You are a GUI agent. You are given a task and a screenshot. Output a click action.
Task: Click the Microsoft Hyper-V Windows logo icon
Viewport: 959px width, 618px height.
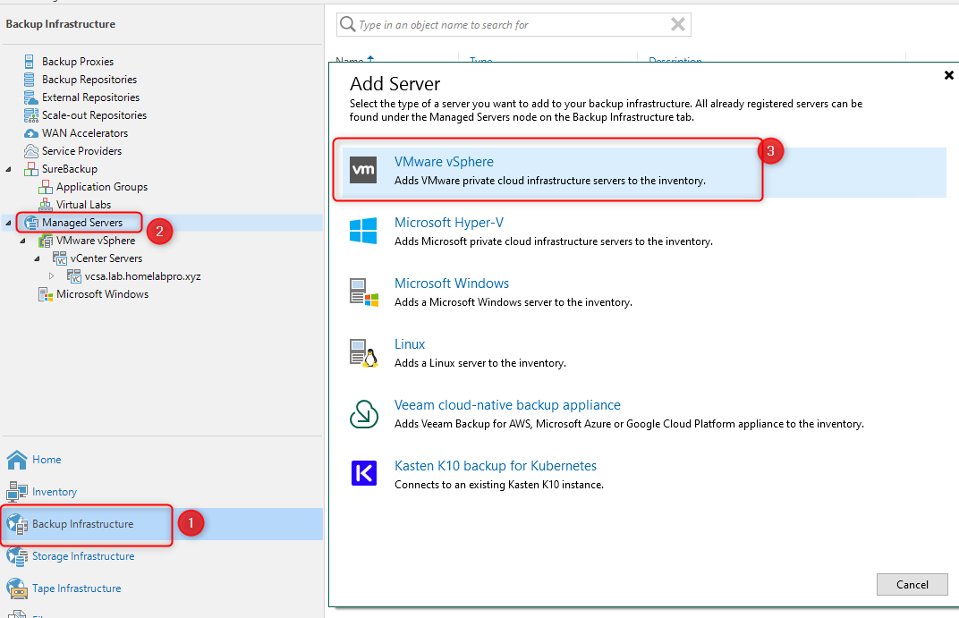363,231
